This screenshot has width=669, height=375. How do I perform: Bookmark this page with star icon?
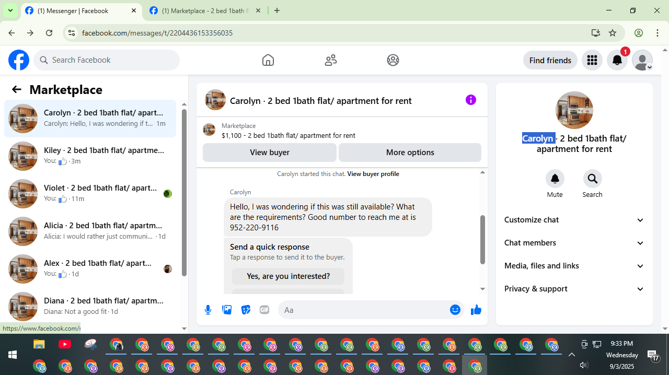(613, 33)
